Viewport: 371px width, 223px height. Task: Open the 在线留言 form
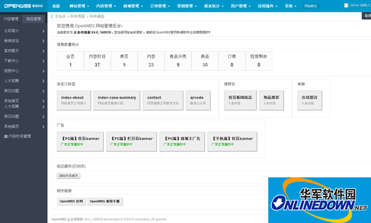pos(310,100)
